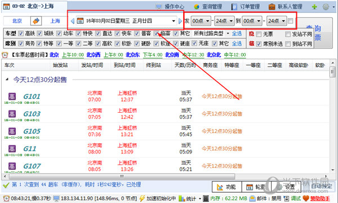Open the 统计 statistics chart icon
The height and width of the screenshot is (203, 338).
pos(182,198)
